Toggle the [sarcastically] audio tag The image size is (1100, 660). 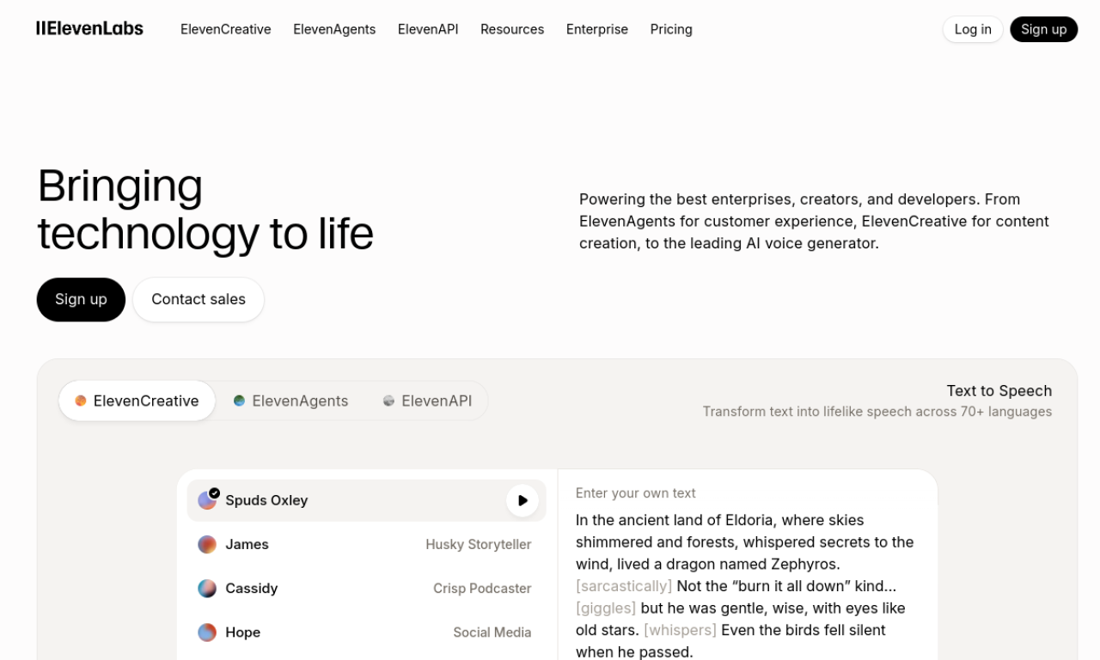(x=623, y=585)
